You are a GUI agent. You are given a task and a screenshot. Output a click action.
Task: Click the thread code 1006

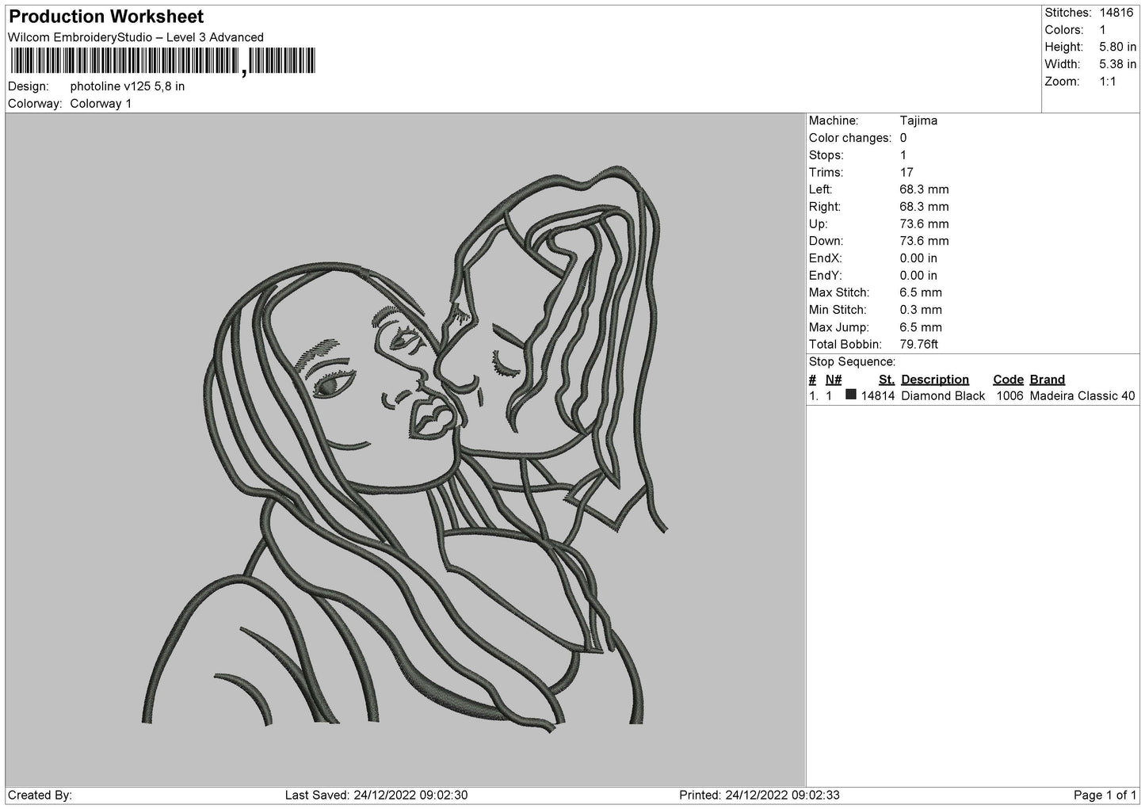pos(1010,396)
